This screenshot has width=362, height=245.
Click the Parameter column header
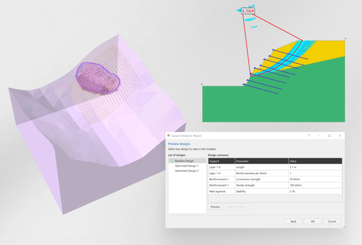(x=261, y=161)
